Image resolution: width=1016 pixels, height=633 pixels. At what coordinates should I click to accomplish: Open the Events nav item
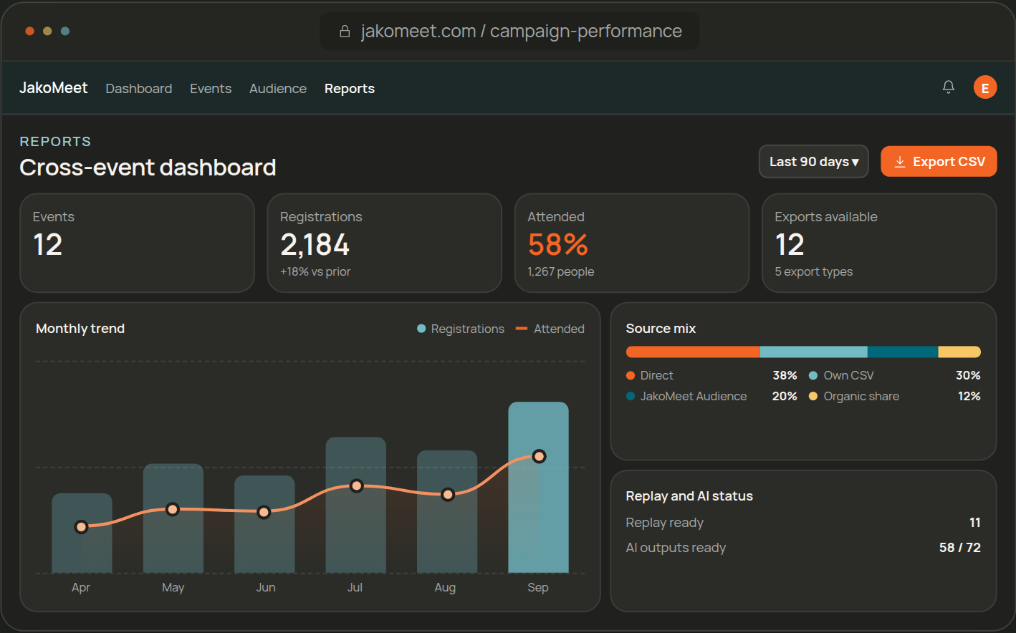click(211, 89)
